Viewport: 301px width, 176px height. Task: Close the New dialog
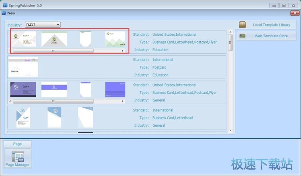pyautogui.click(x=295, y=13)
